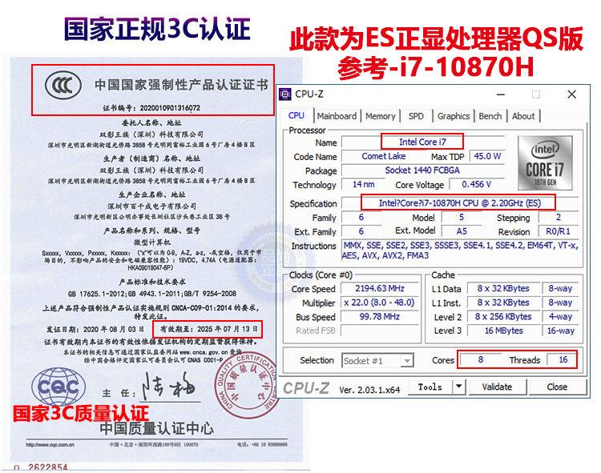Click the empty Rated FSB field
The width and height of the screenshot is (601, 473).
tap(380, 331)
